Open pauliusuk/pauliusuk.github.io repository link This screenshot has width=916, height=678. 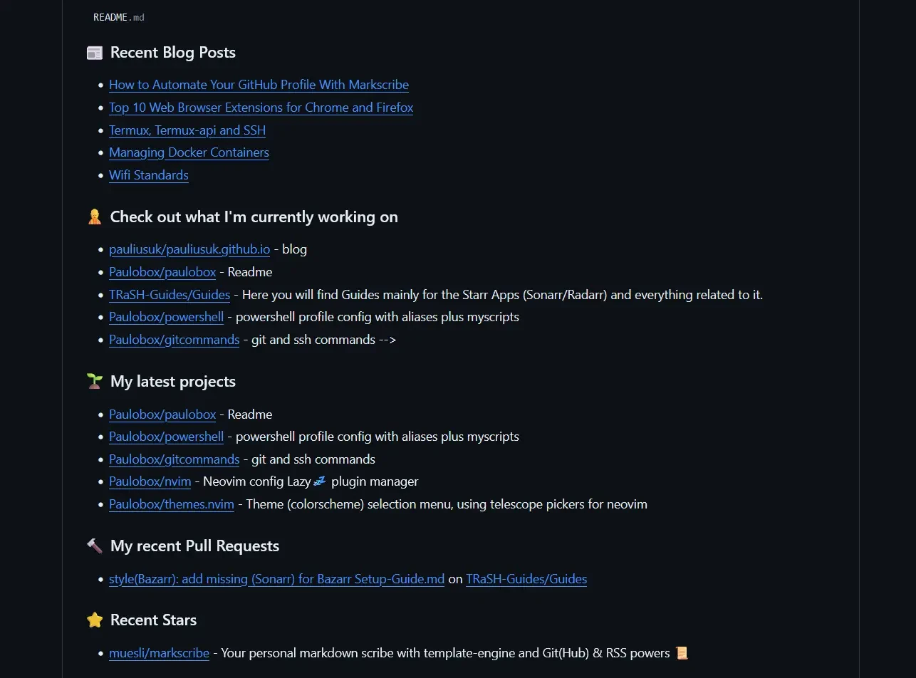click(x=189, y=249)
